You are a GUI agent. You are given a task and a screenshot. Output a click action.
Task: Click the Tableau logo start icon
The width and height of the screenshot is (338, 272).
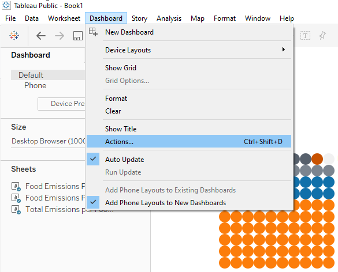click(14, 36)
